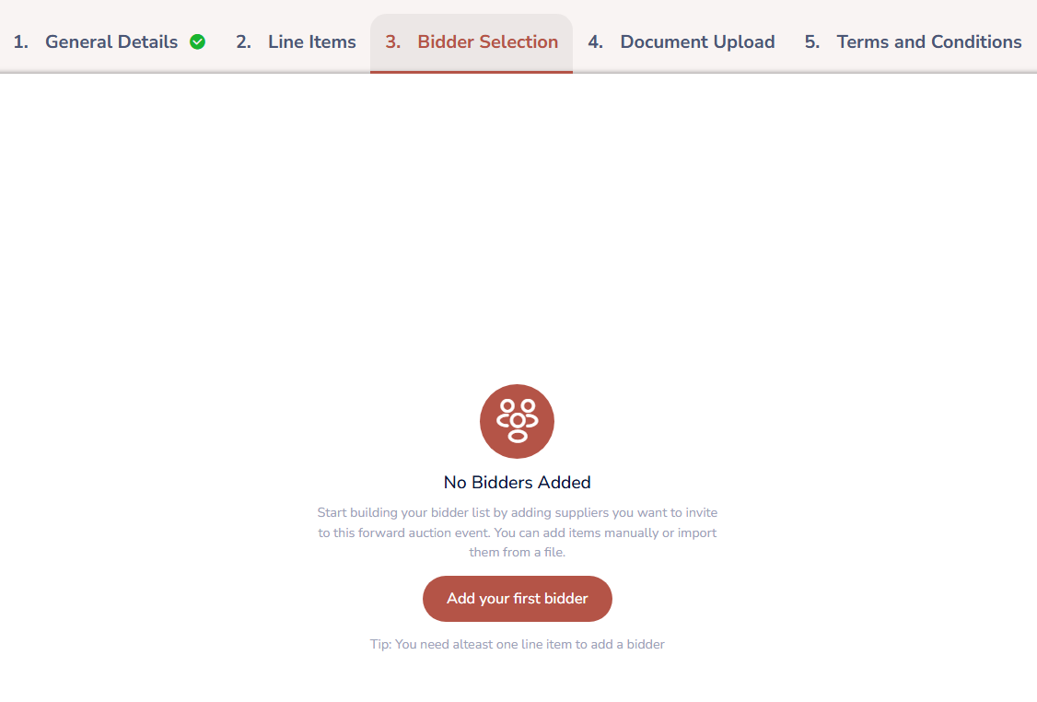Click the step number 5 before Terms

pyautogui.click(x=812, y=42)
